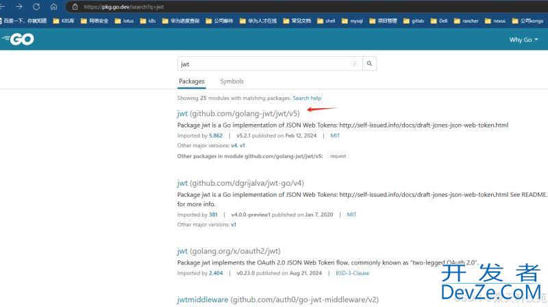Focus the jwt search input field
548x307 pixels.
270,64
